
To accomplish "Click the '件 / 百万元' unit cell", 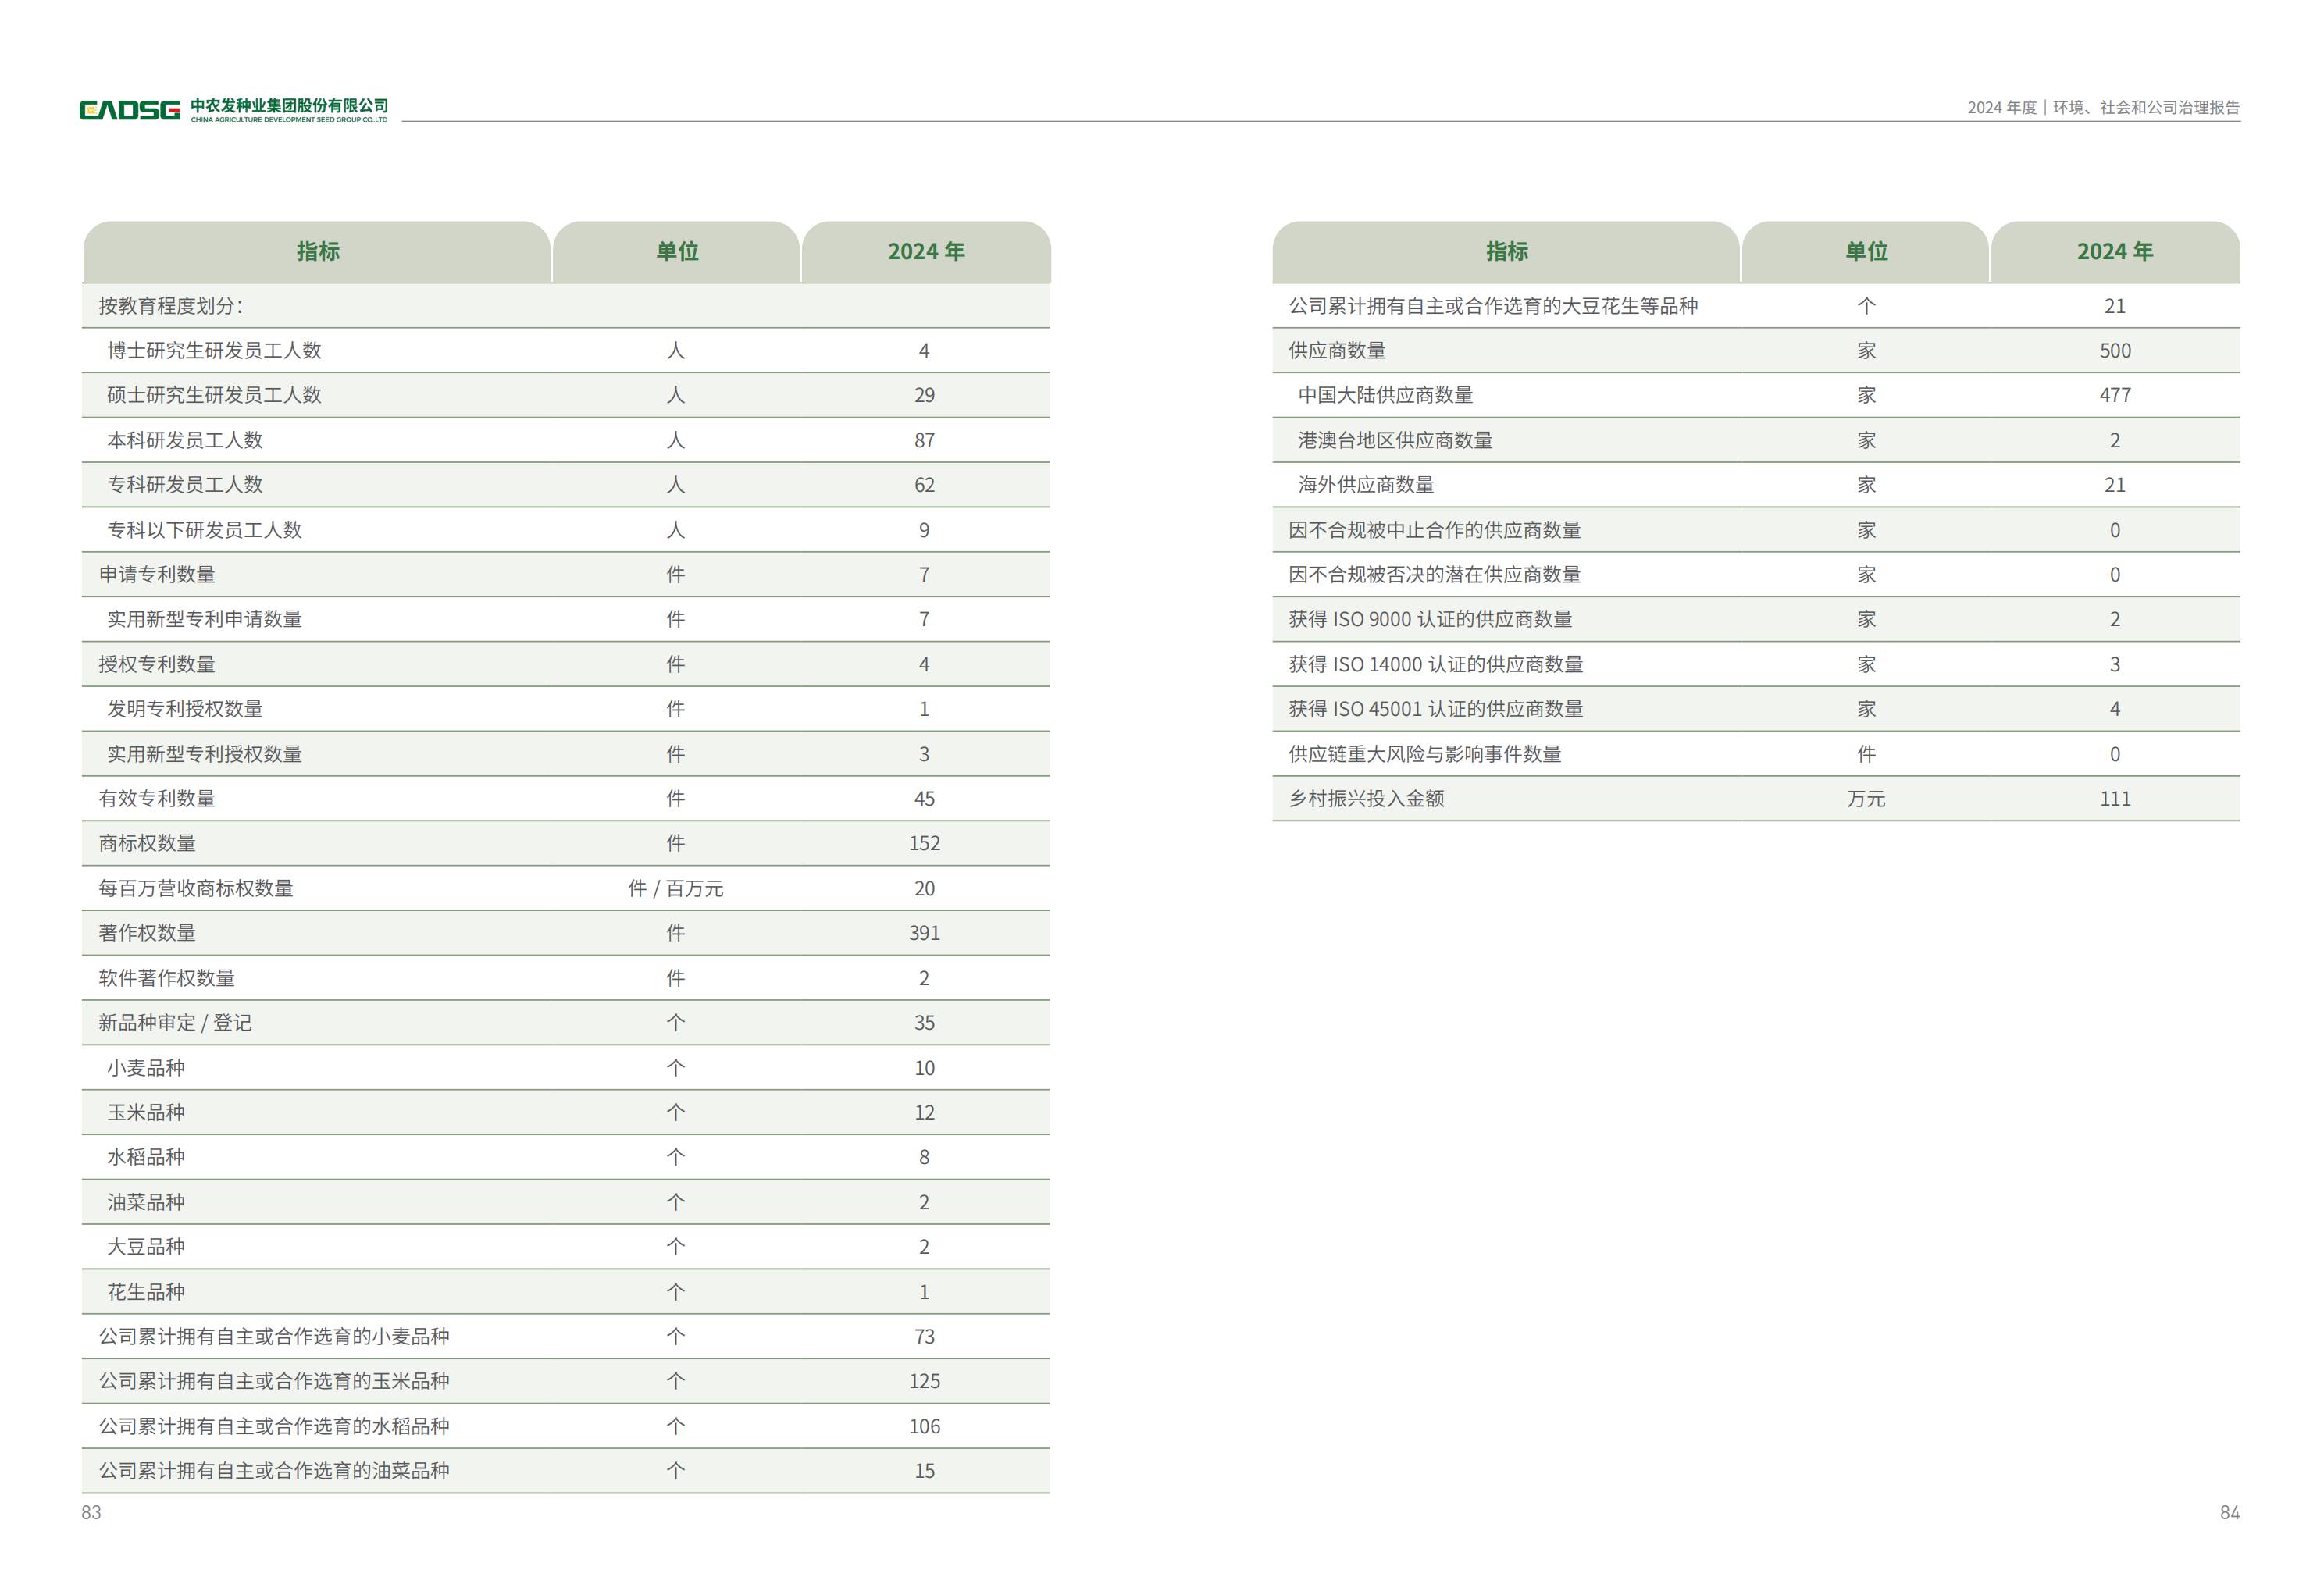I will click(675, 888).
